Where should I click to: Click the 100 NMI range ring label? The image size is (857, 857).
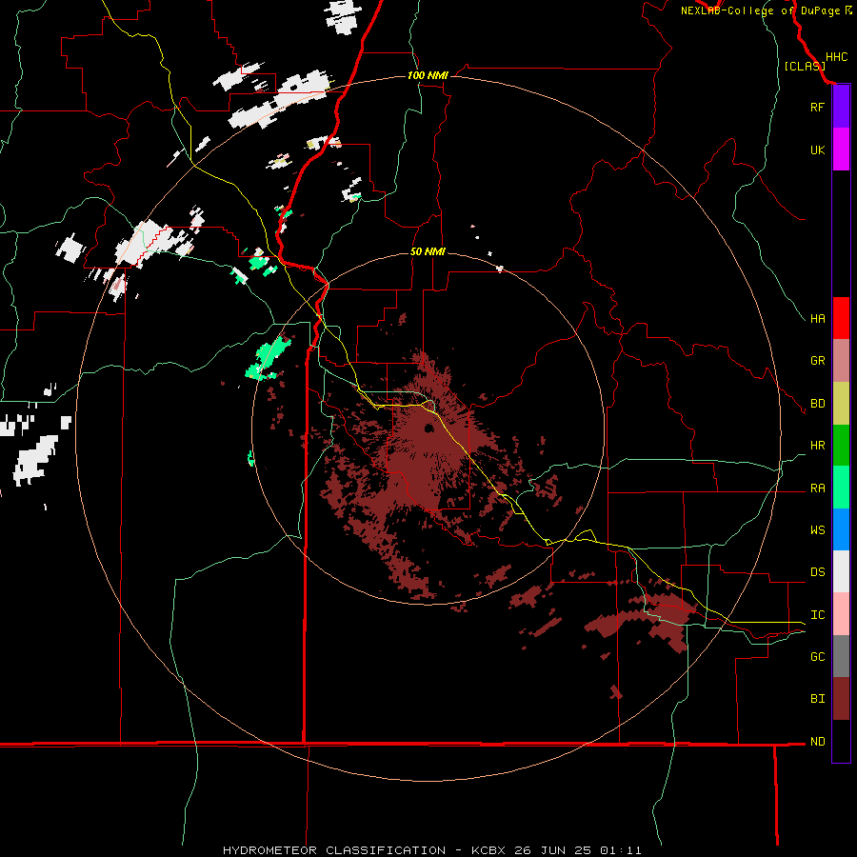pos(428,75)
